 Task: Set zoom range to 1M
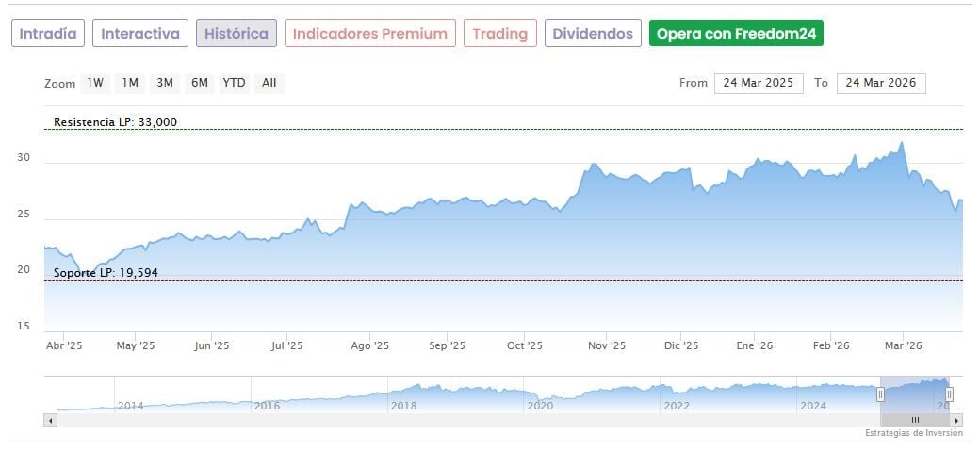[130, 83]
